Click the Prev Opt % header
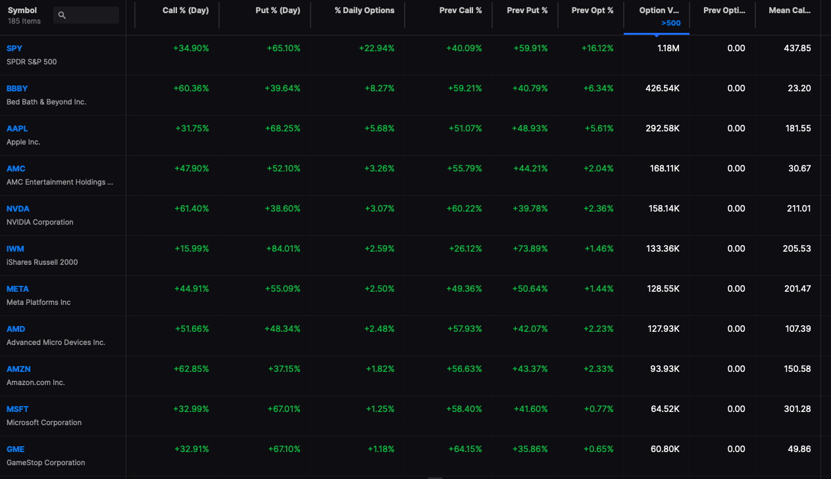This screenshot has height=479, width=831. pyautogui.click(x=592, y=11)
